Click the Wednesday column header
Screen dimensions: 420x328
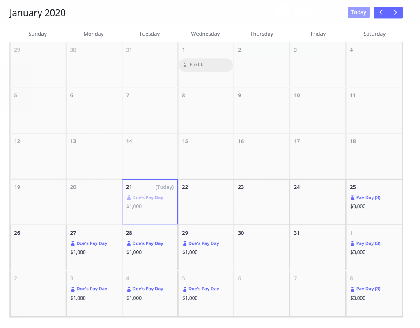coord(205,34)
